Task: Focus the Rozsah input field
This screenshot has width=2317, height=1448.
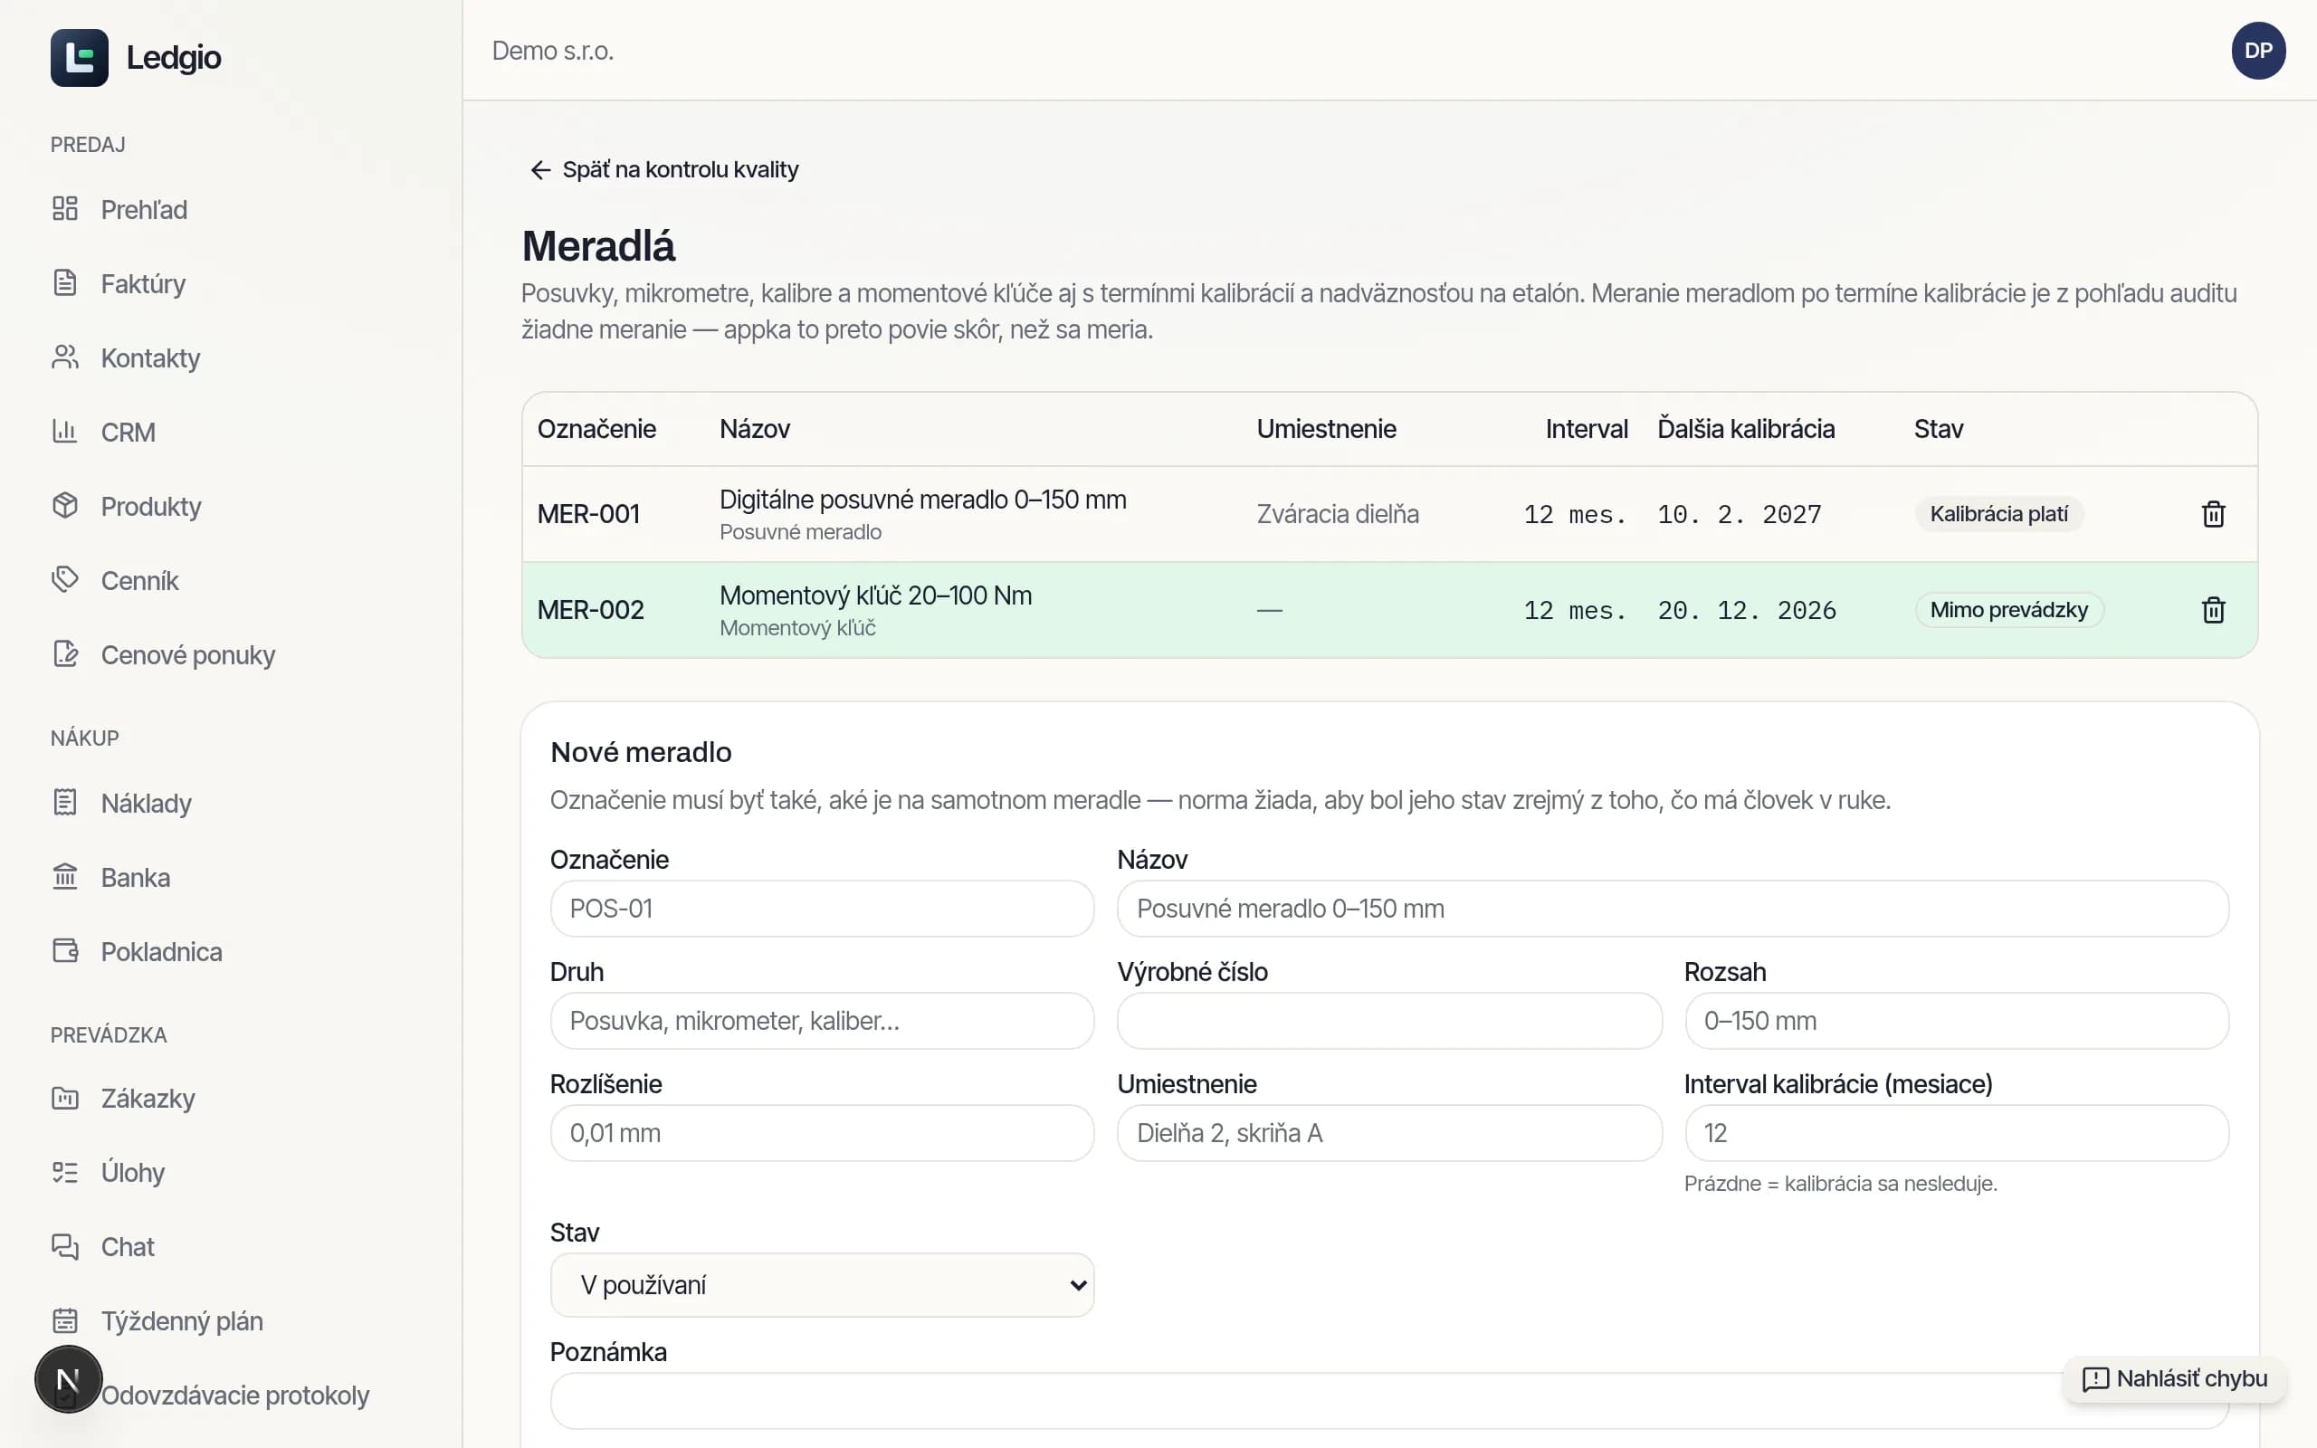Action: pyautogui.click(x=1956, y=1021)
